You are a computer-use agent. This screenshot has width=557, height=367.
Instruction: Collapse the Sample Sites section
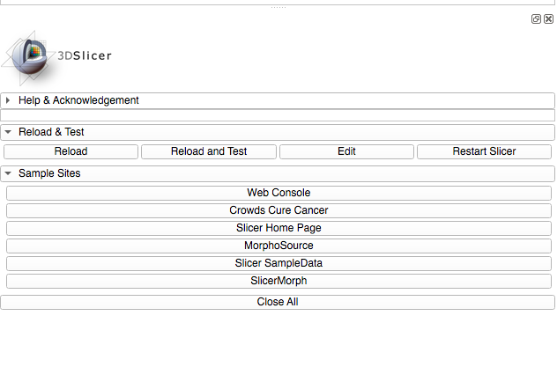click(x=8, y=173)
